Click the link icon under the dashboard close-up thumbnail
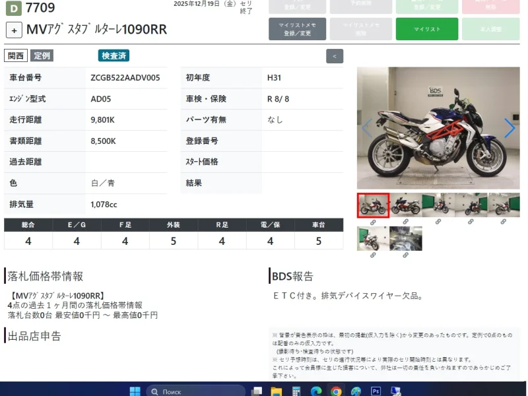Viewport: 528px width, 396px height. tap(405, 255)
